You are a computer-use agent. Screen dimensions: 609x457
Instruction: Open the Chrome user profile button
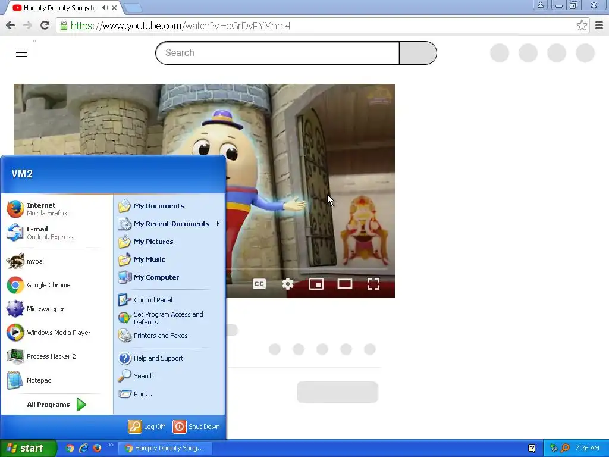pyautogui.click(x=540, y=5)
